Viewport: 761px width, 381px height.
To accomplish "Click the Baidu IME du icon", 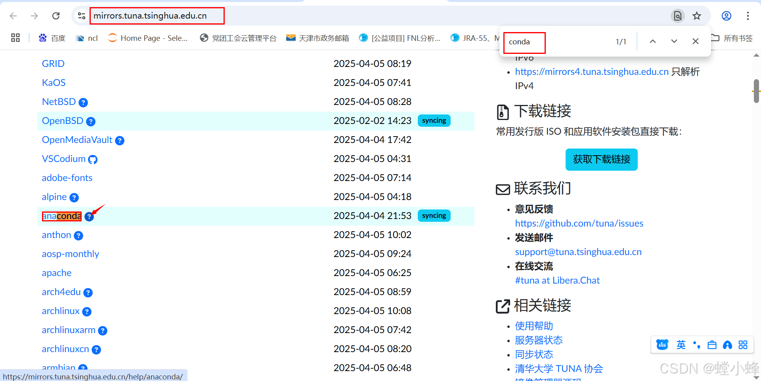I will click(x=662, y=345).
